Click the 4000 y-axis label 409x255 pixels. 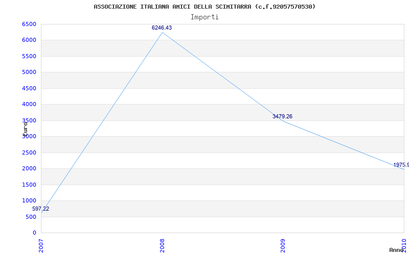(29, 105)
